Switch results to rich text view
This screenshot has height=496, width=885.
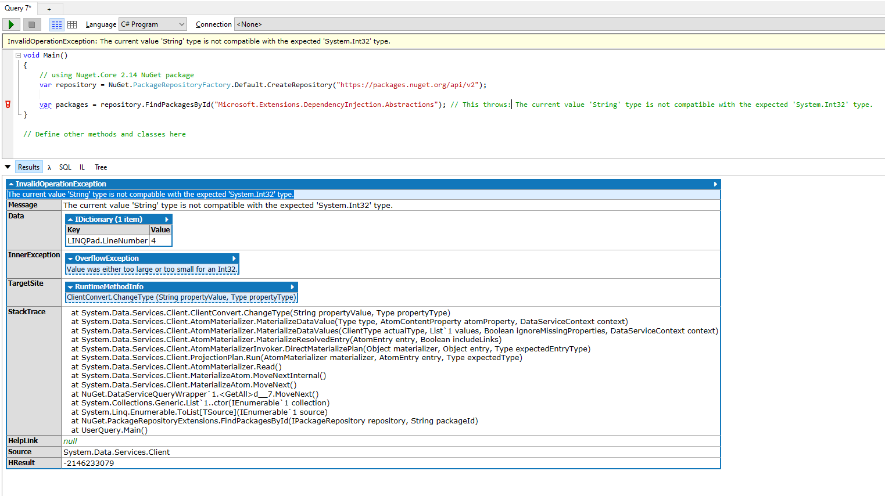[x=56, y=24]
